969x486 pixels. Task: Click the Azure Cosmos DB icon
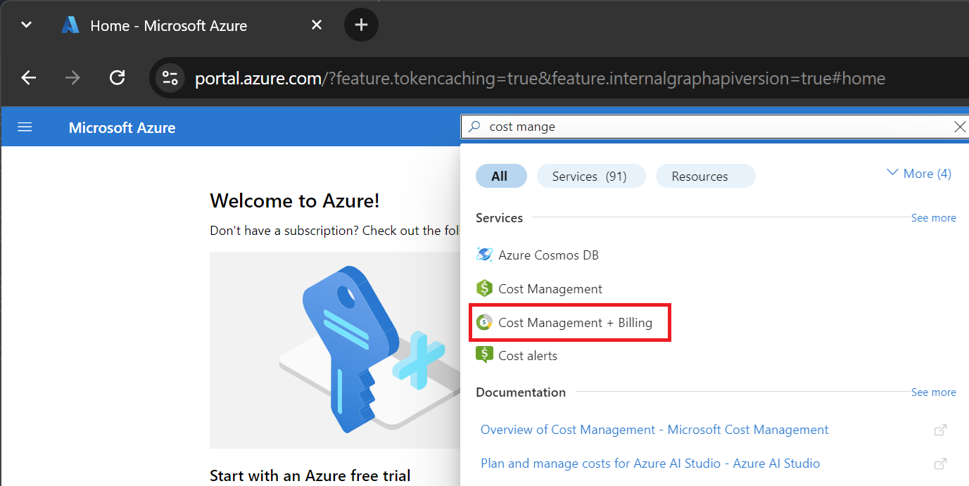click(484, 255)
